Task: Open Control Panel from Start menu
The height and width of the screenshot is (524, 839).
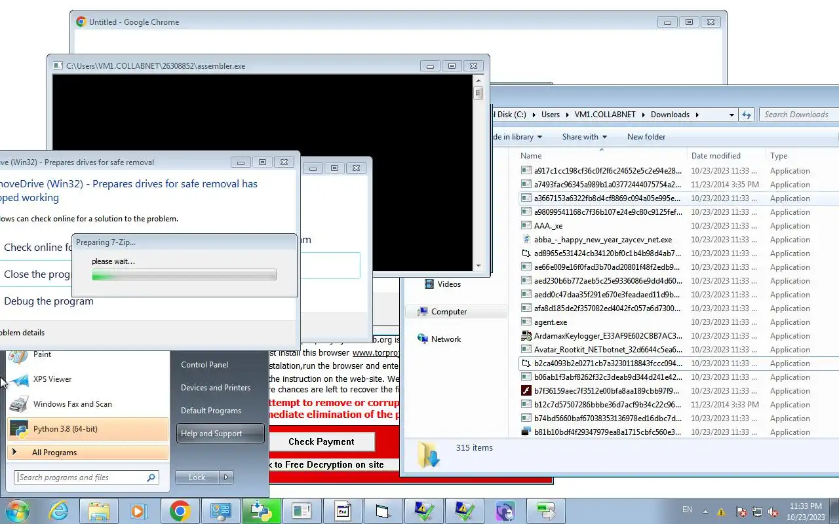Action: click(205, 365)
